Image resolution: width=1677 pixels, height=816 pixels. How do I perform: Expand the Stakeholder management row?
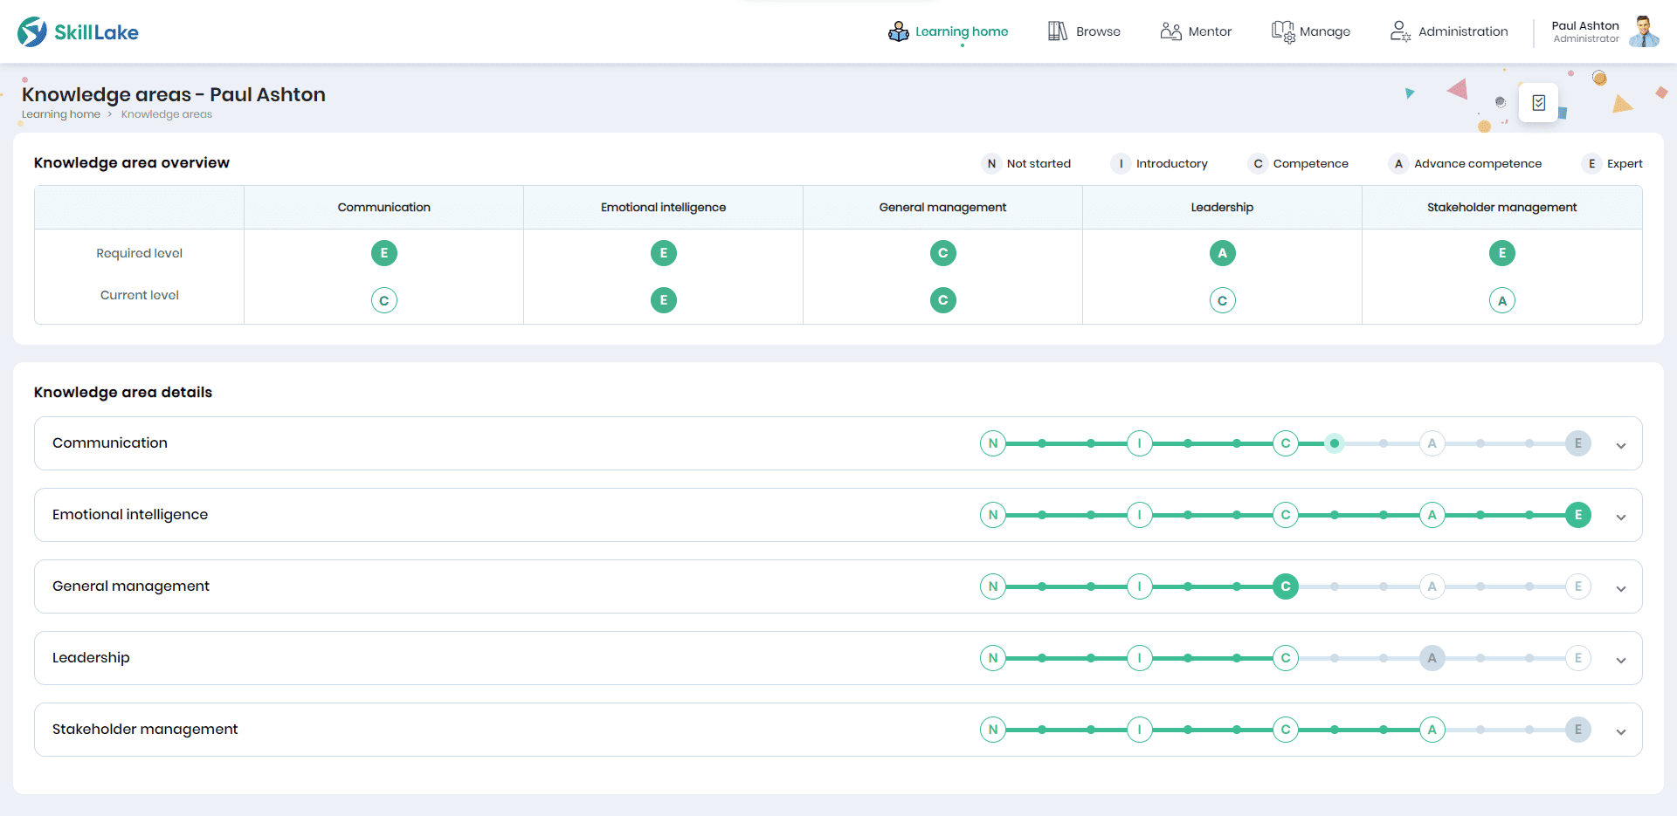click(x=1620, y=731)
